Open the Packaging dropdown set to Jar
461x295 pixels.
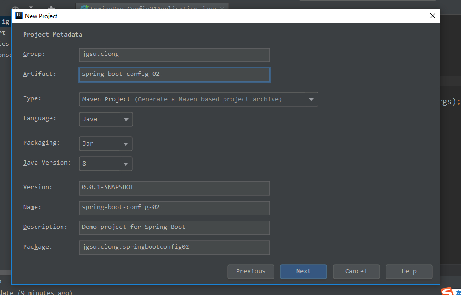point(106,144)
